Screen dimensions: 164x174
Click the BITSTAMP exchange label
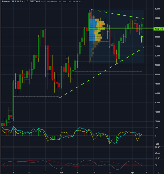point(35,2)
